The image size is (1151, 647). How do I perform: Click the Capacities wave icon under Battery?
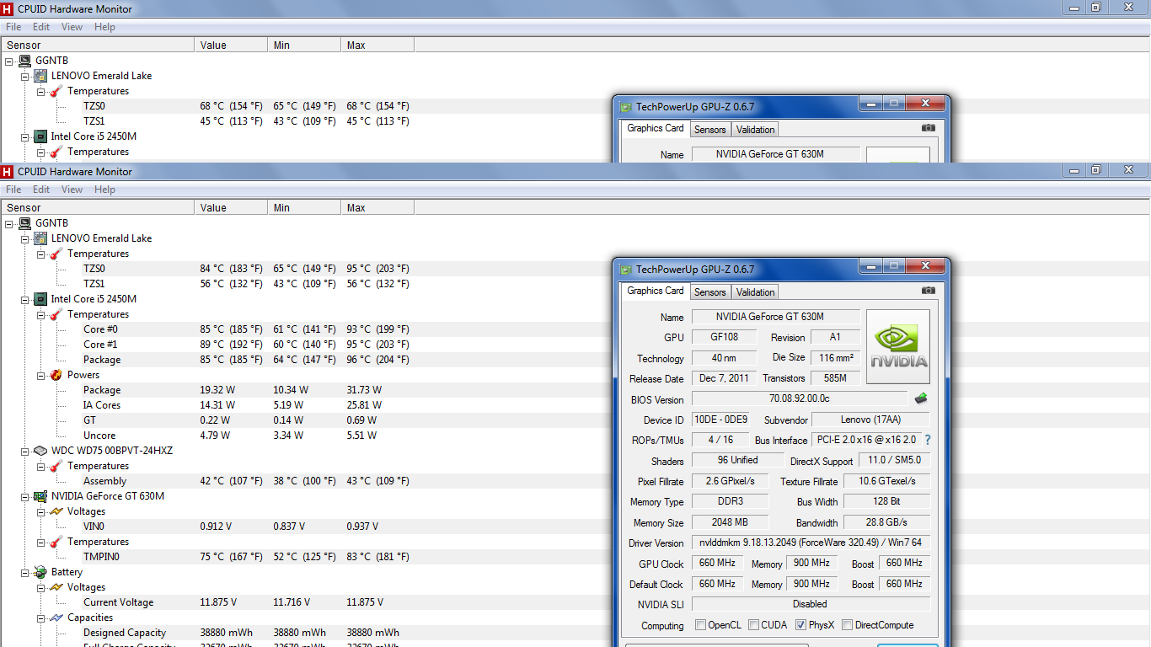[56, 618]
